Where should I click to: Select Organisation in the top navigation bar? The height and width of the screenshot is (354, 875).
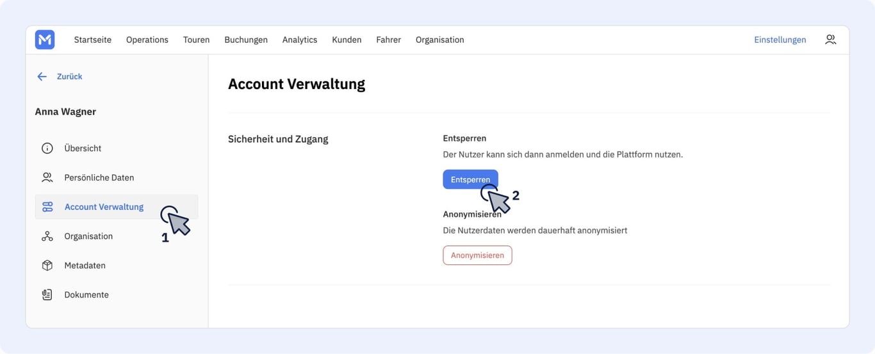coord(440,40)
